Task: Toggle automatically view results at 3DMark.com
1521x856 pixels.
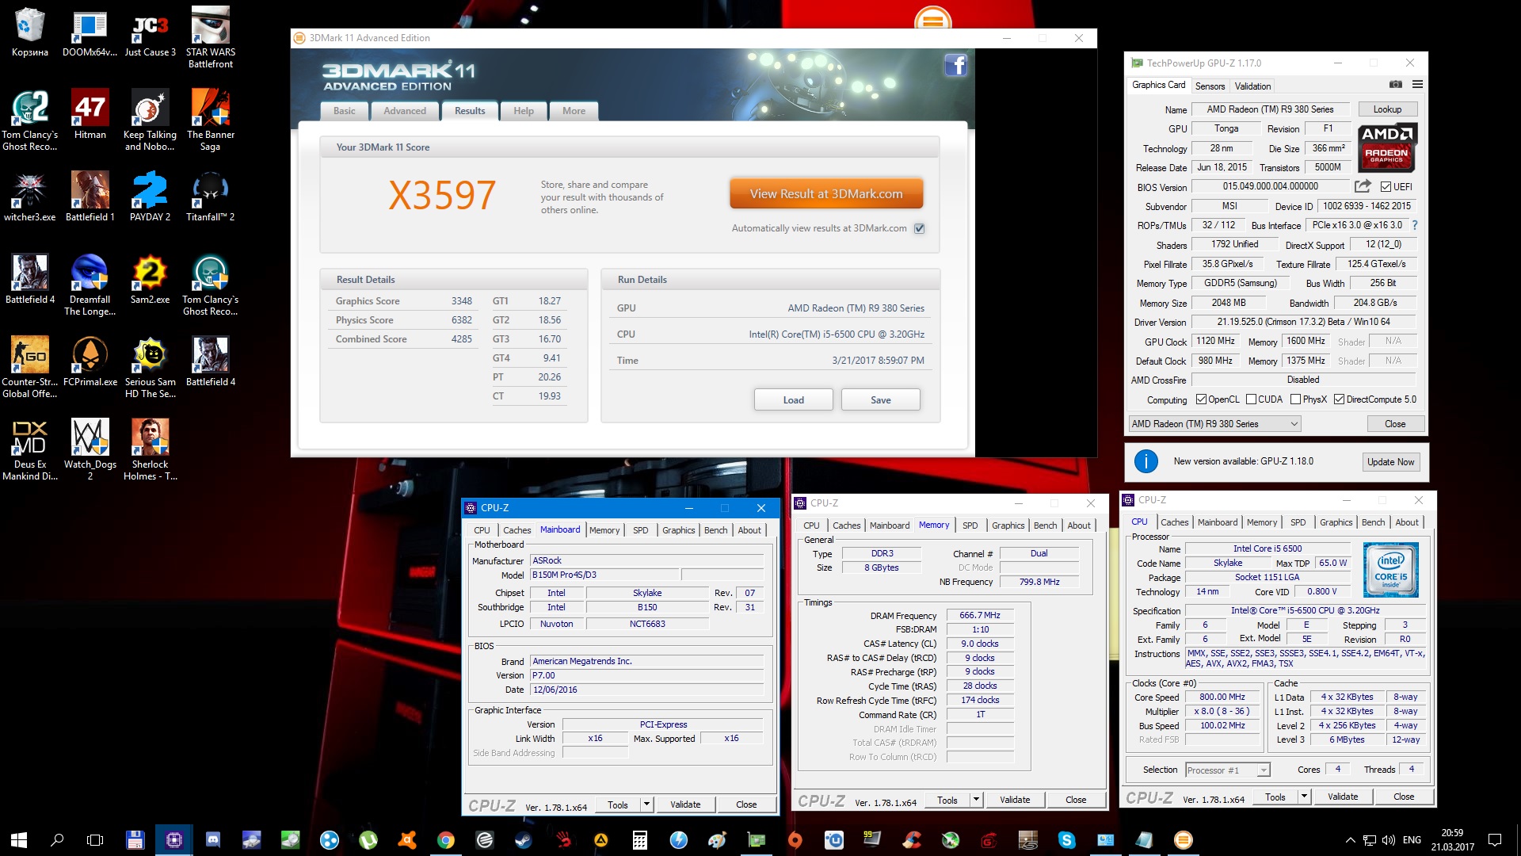Action: point(919,228)
